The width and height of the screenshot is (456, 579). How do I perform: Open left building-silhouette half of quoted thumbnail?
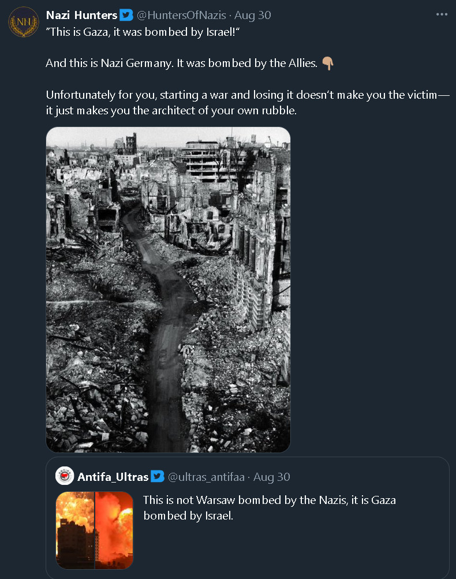(x=75, y=530)
